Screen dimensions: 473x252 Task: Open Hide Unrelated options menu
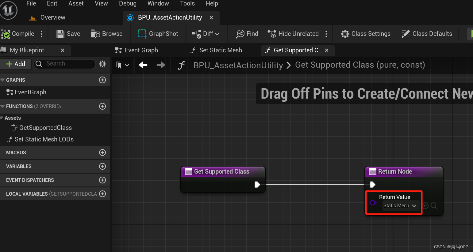tap(326, 34)
